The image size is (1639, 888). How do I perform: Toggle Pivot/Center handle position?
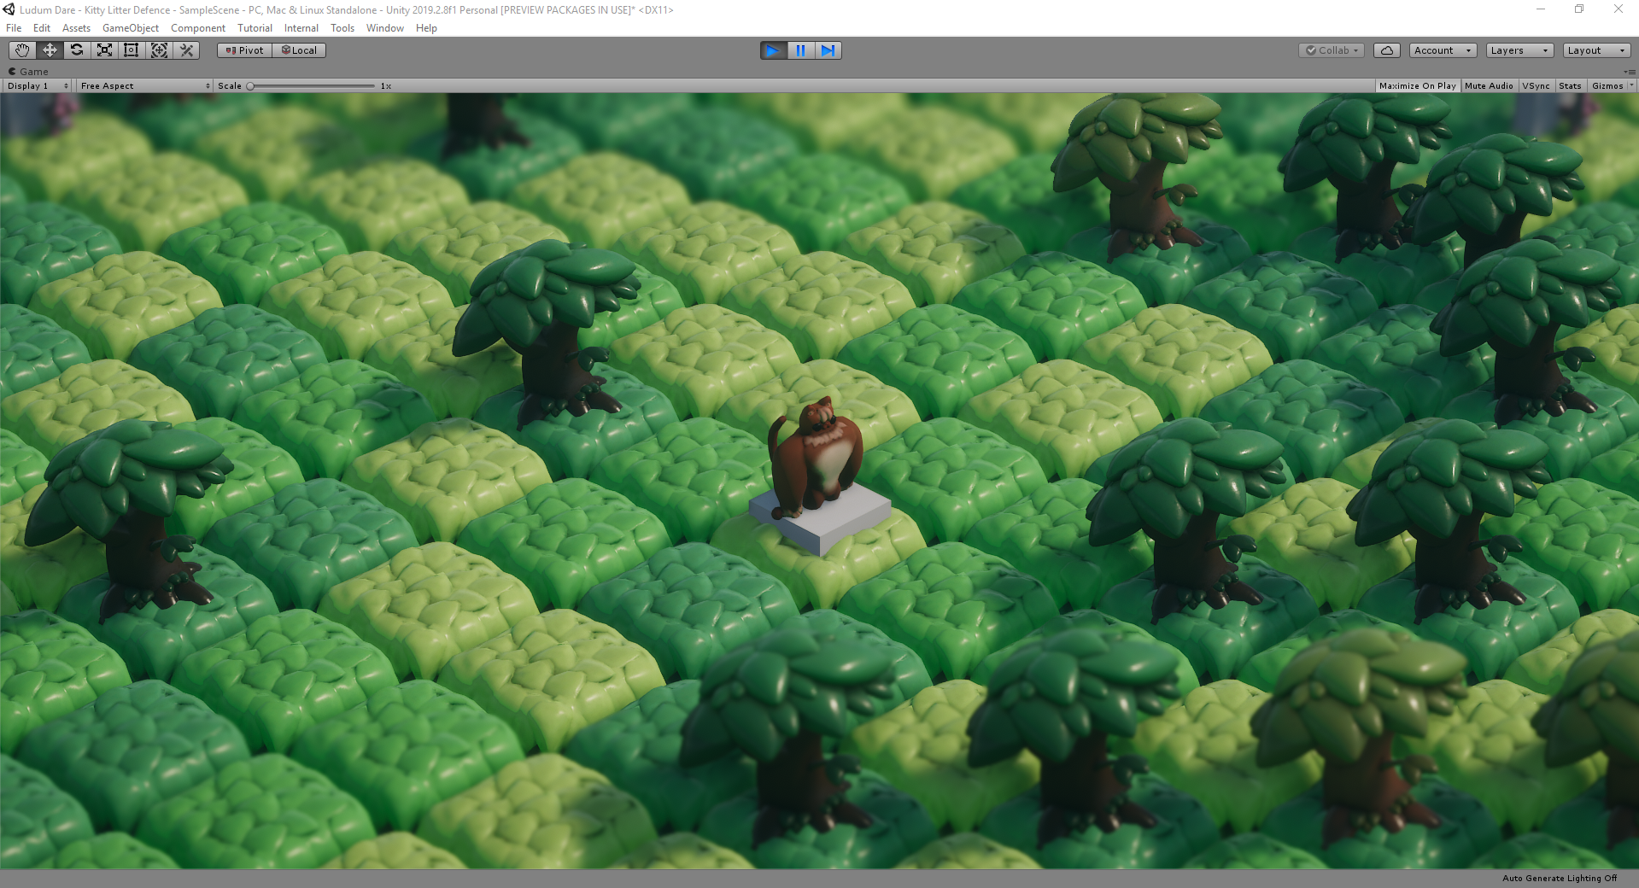pyautogui.click(x=245, y=50)
